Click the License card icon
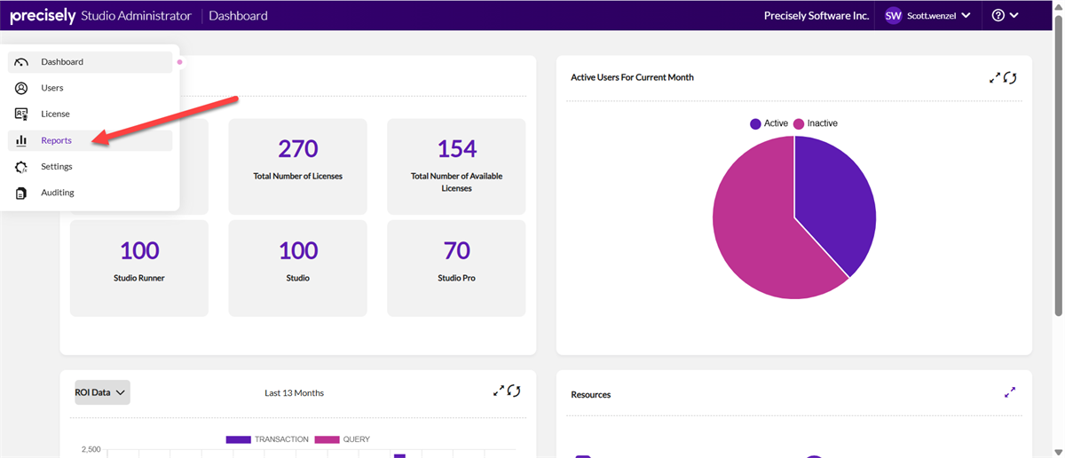1065x458 pixels. click(21, 114)
